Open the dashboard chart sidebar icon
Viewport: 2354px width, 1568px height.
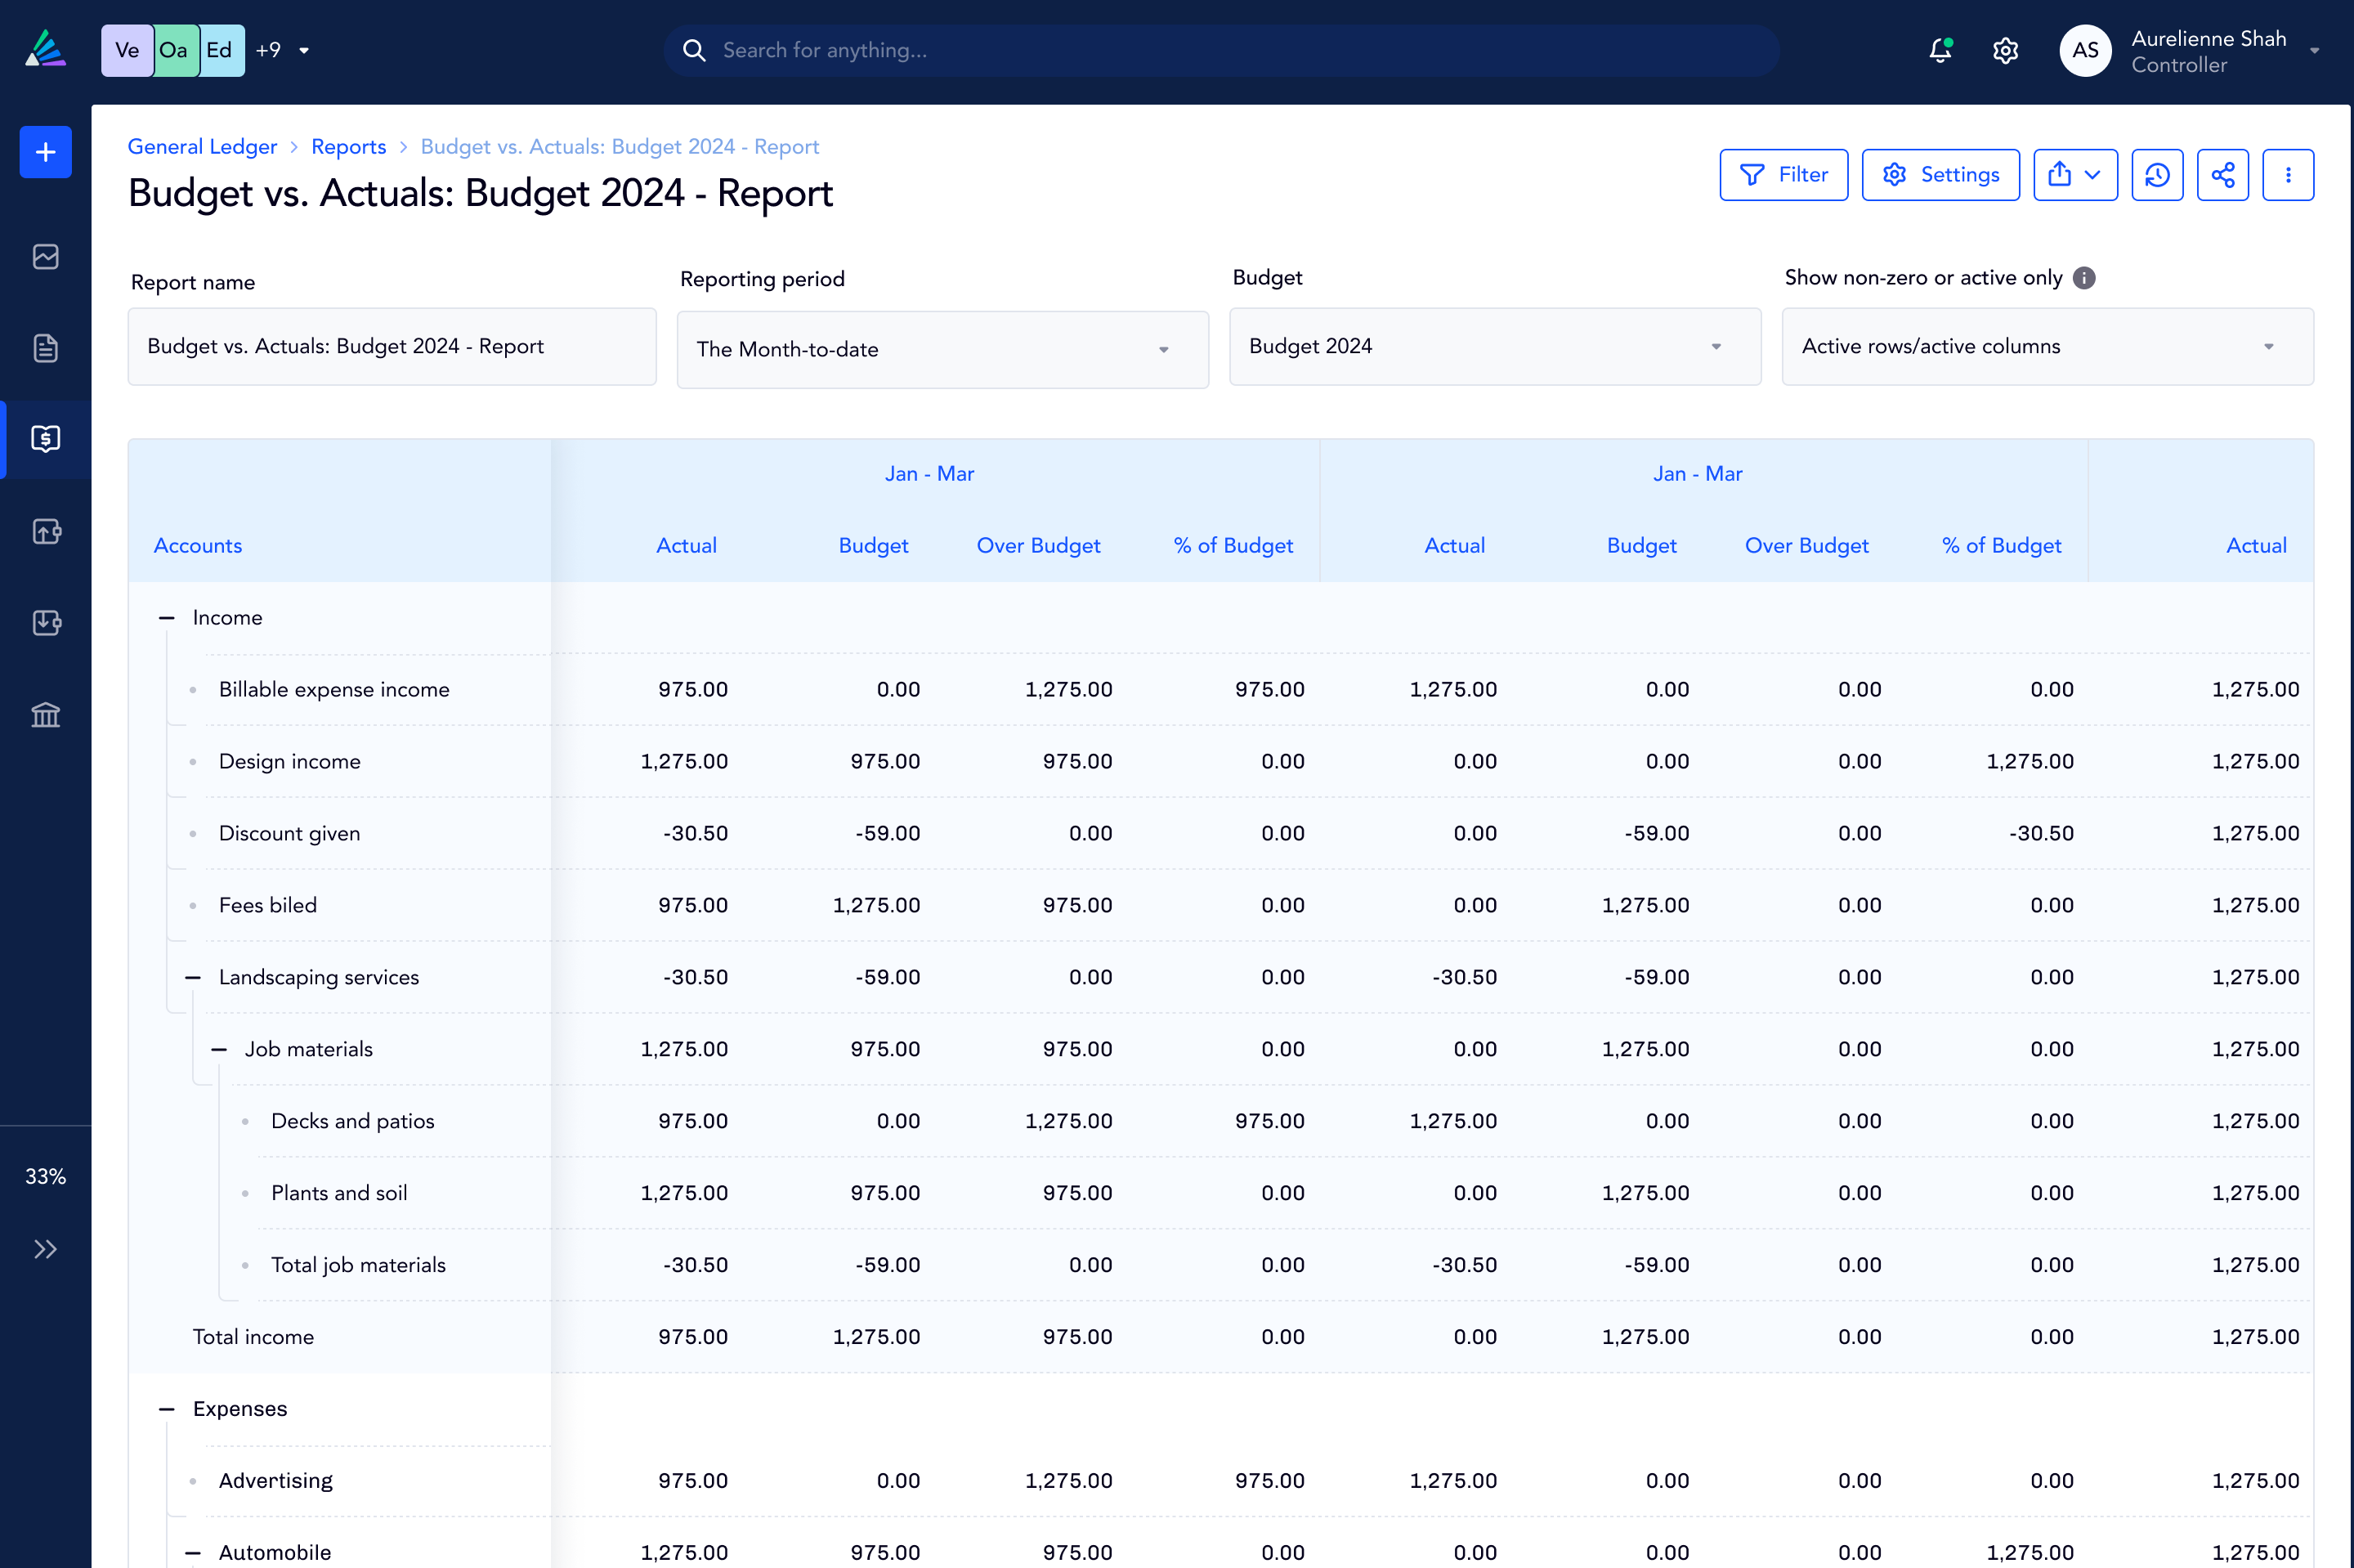pyautogui.click(x=45, y=257)
